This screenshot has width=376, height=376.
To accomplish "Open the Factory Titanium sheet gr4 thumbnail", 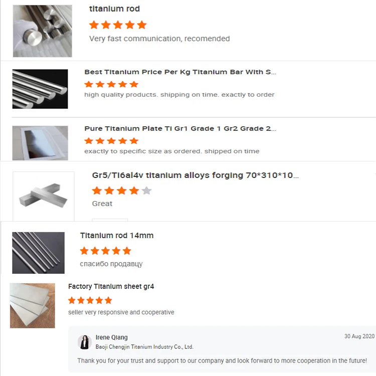I will [x=33, y=305].
